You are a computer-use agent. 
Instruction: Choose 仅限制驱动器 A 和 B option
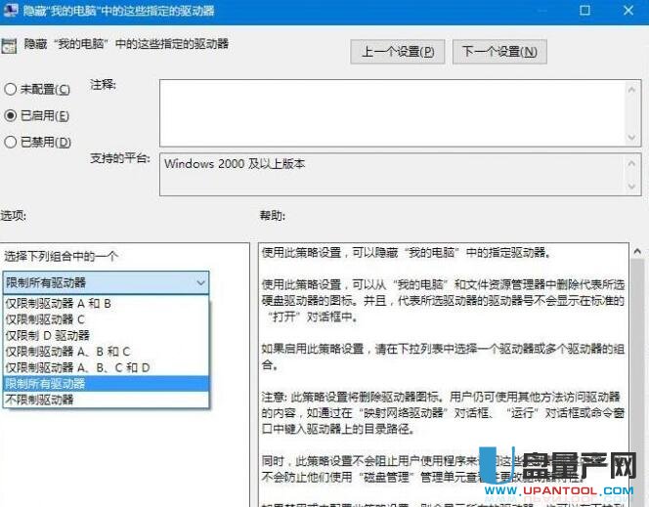[59, 304]
